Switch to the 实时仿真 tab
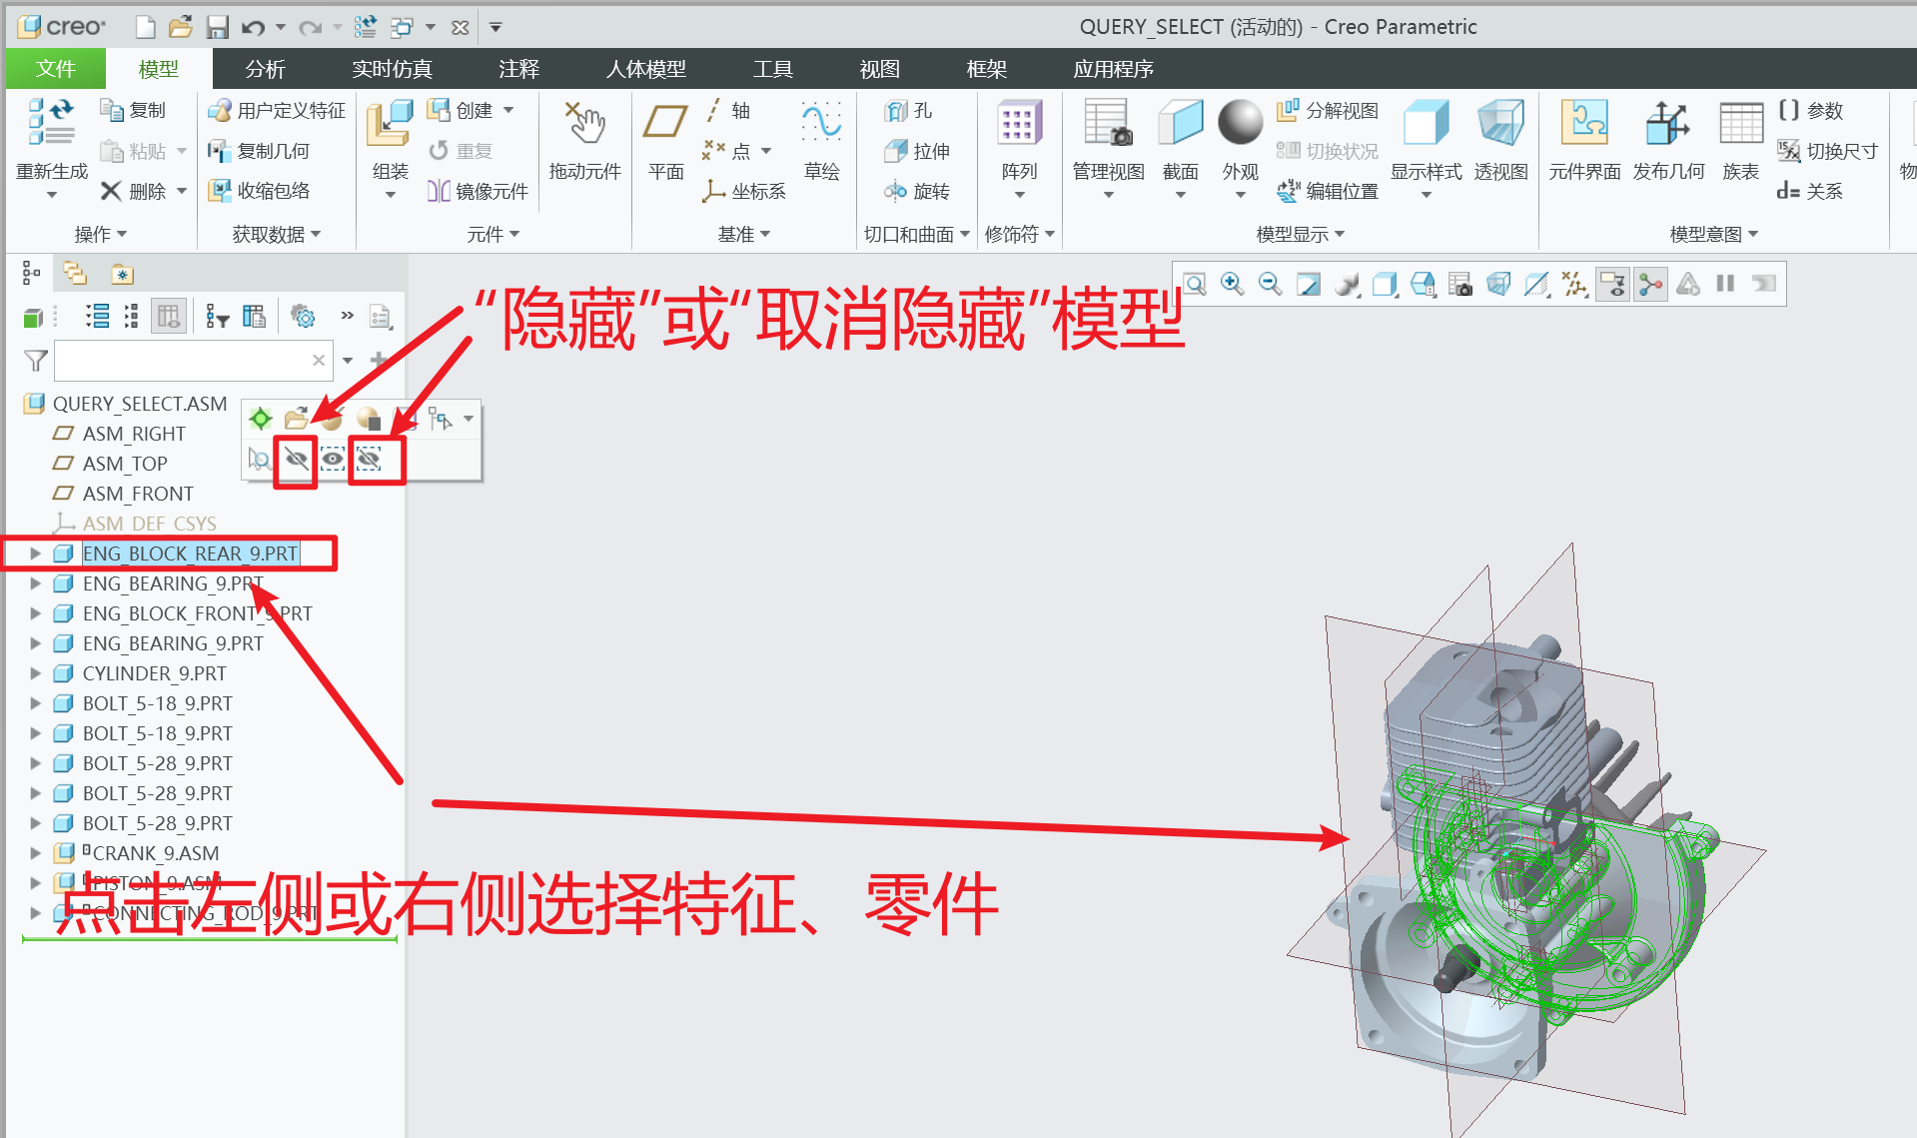 392,69
